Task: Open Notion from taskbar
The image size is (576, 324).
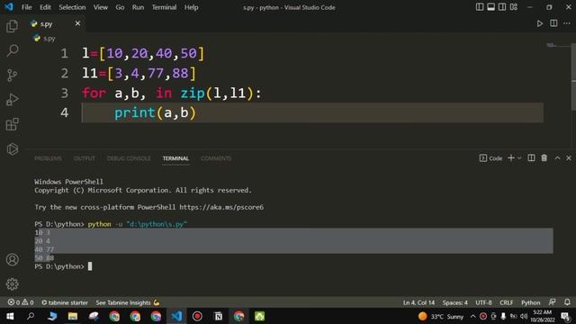Action: coord(218,316)
